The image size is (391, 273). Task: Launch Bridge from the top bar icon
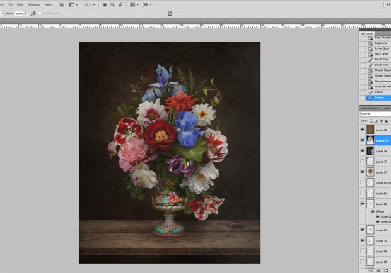coord(62,4)
